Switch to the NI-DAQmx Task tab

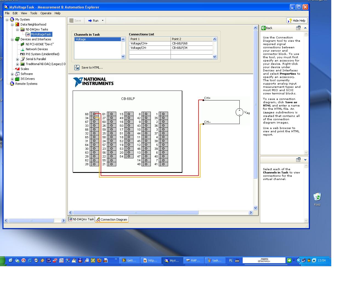[x=81, y=219]
